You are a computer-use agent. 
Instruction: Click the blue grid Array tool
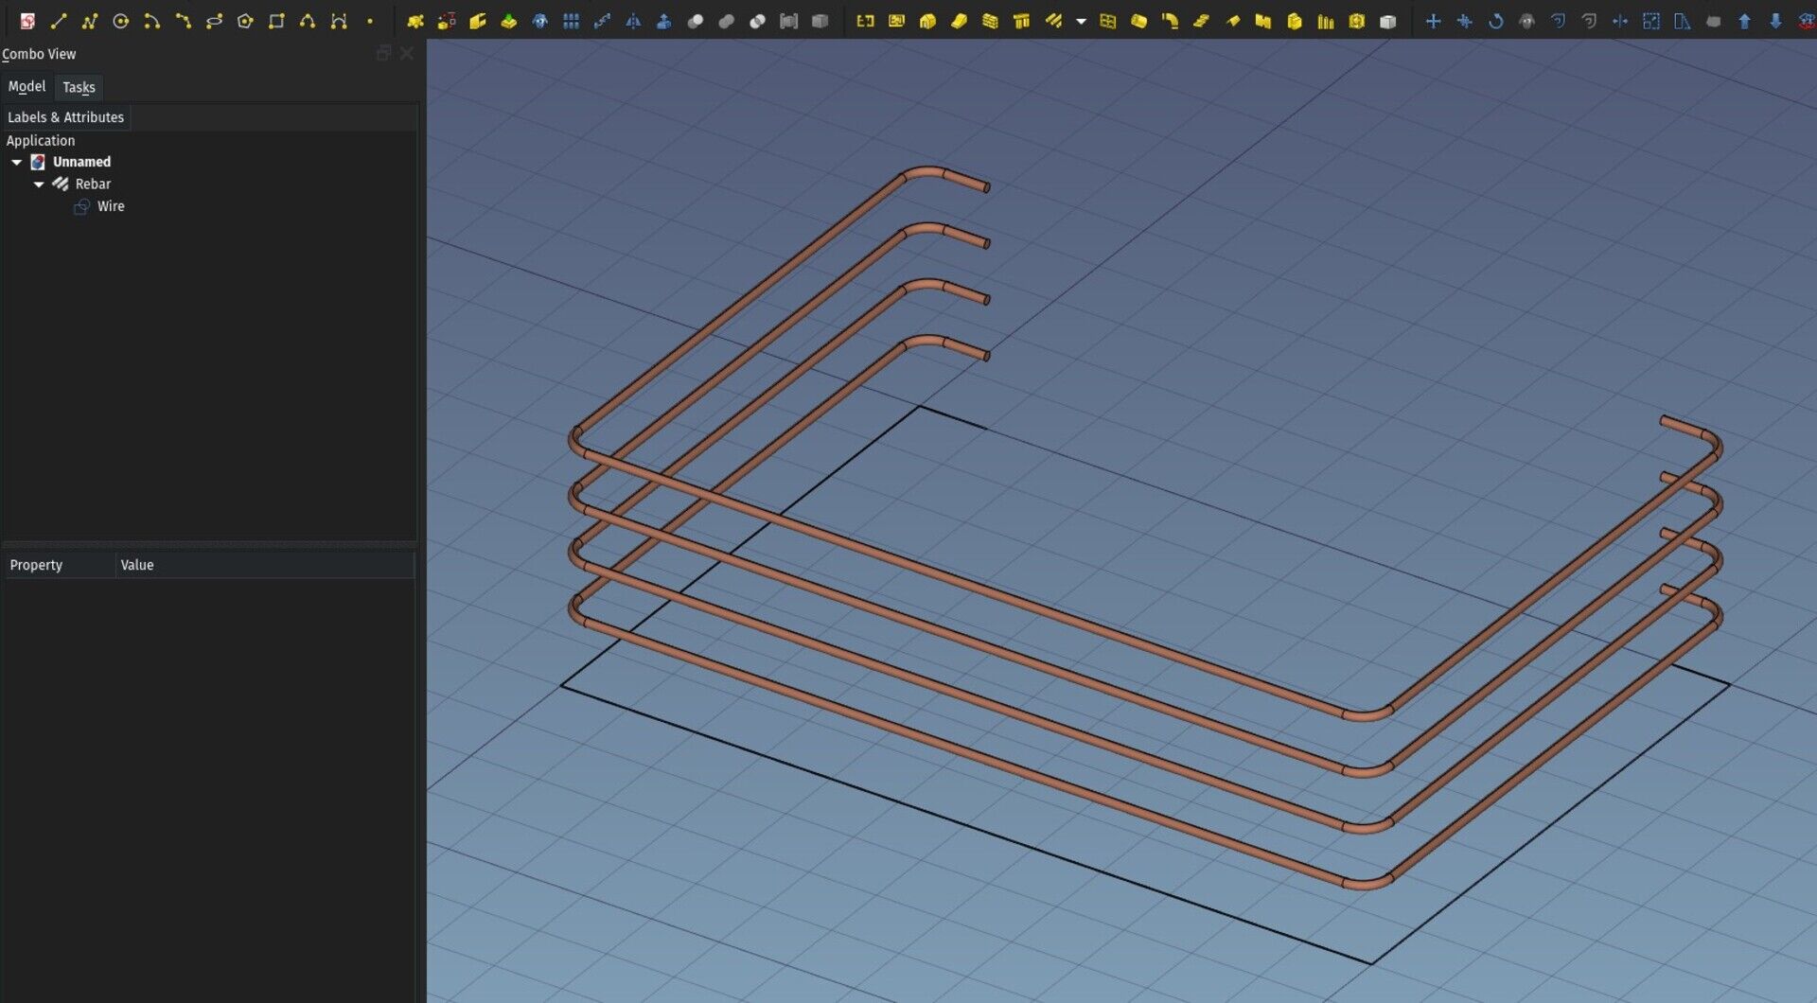point(571,21)
